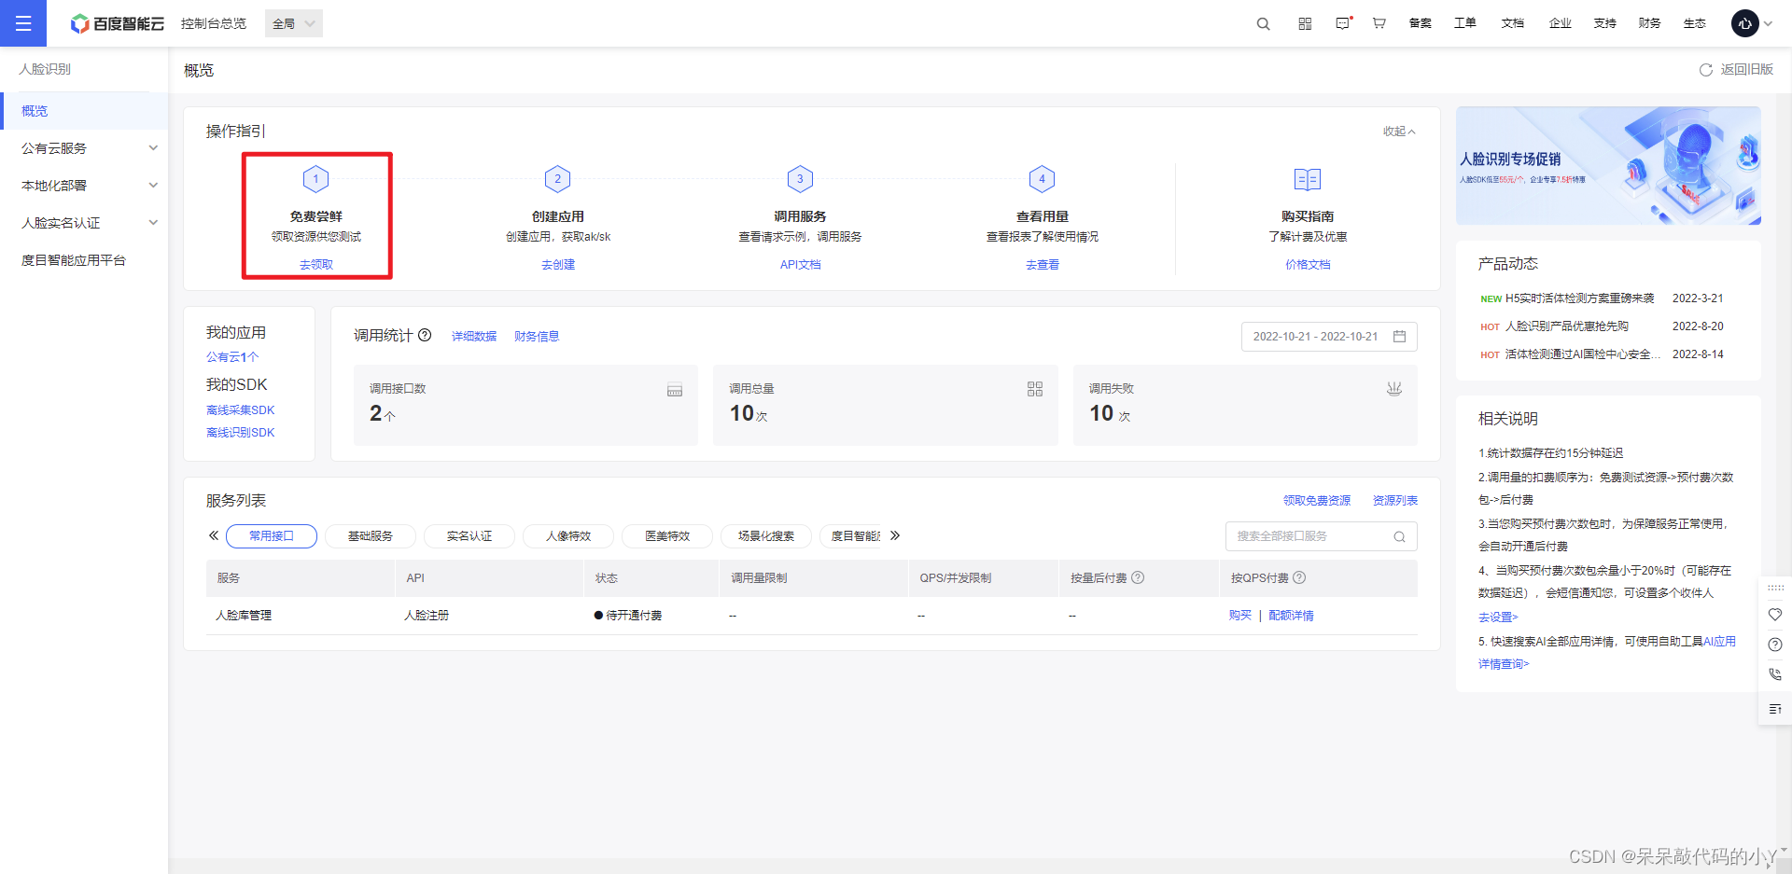Open the top search icon
This screenshot has width=1792, height=874.
pyautogui.click(x=1264, y=23)
